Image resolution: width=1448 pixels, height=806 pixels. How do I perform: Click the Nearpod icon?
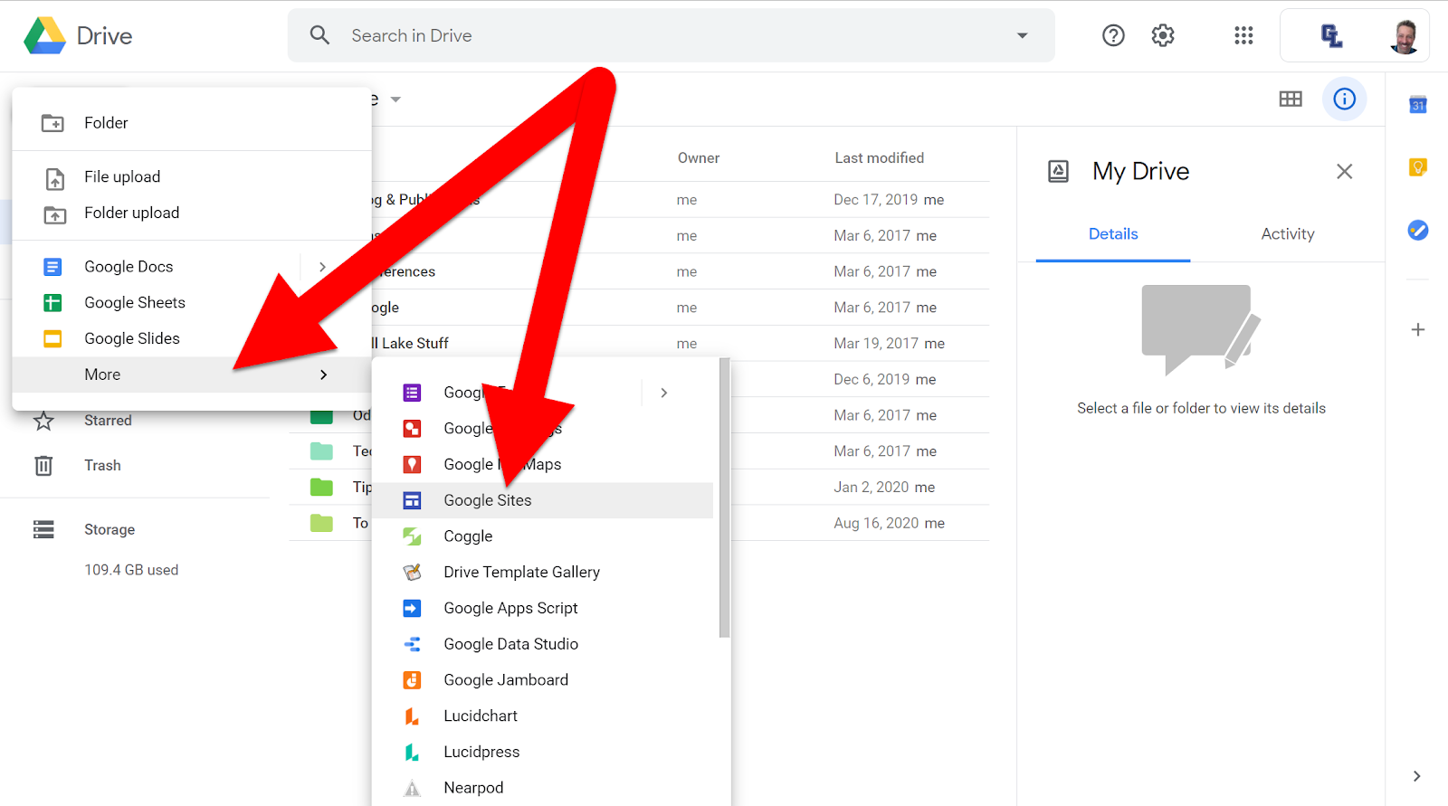pyautogui.click(x=412, y=788)
